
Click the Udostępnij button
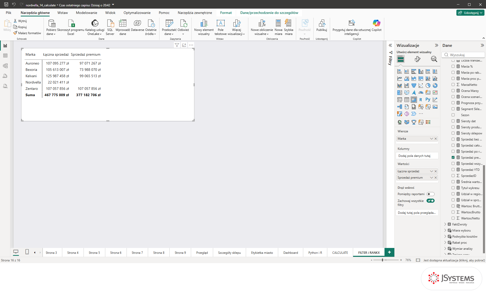470,13
